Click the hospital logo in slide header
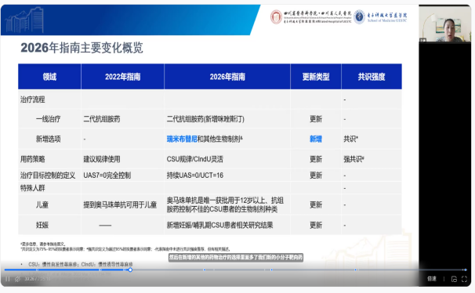The image size is (475, 293). click(311, 17)
